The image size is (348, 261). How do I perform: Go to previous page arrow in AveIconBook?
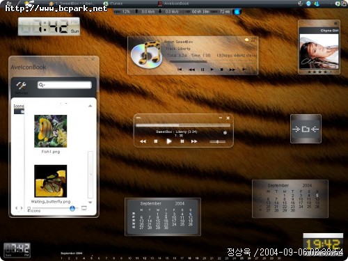pyautogui.click(x=16, y=208)
